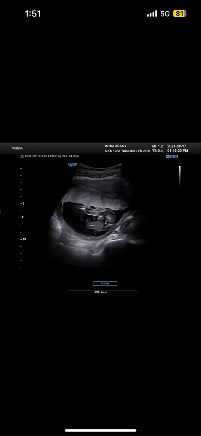Image resolution: width=201 pixels, height=436 pixels.
Task: Tap the cellular signal bars icon
Action: (152, 14)
